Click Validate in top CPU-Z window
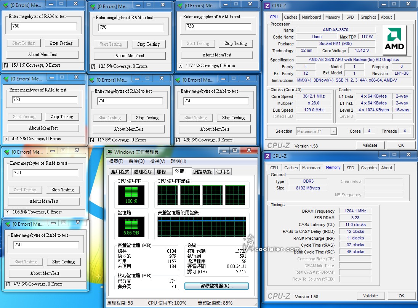This screenshot has width=418, height=308. (370, 145)
